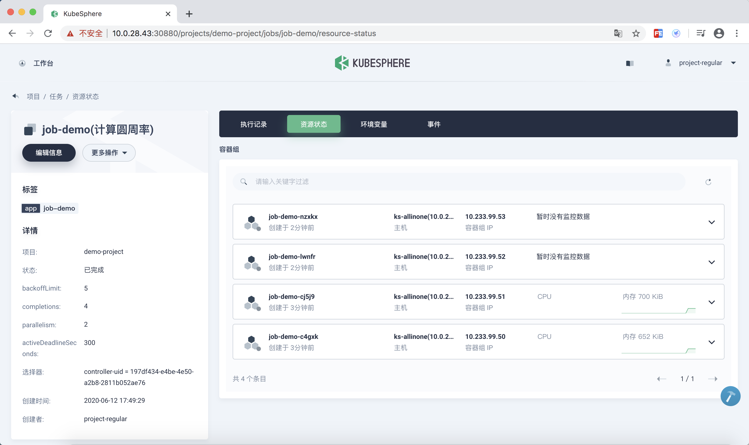The height and width of the screenshot is (445, 749).
Task: Expand the job-demo-cj5j9 pod details
Action: (x=711, y=302)
